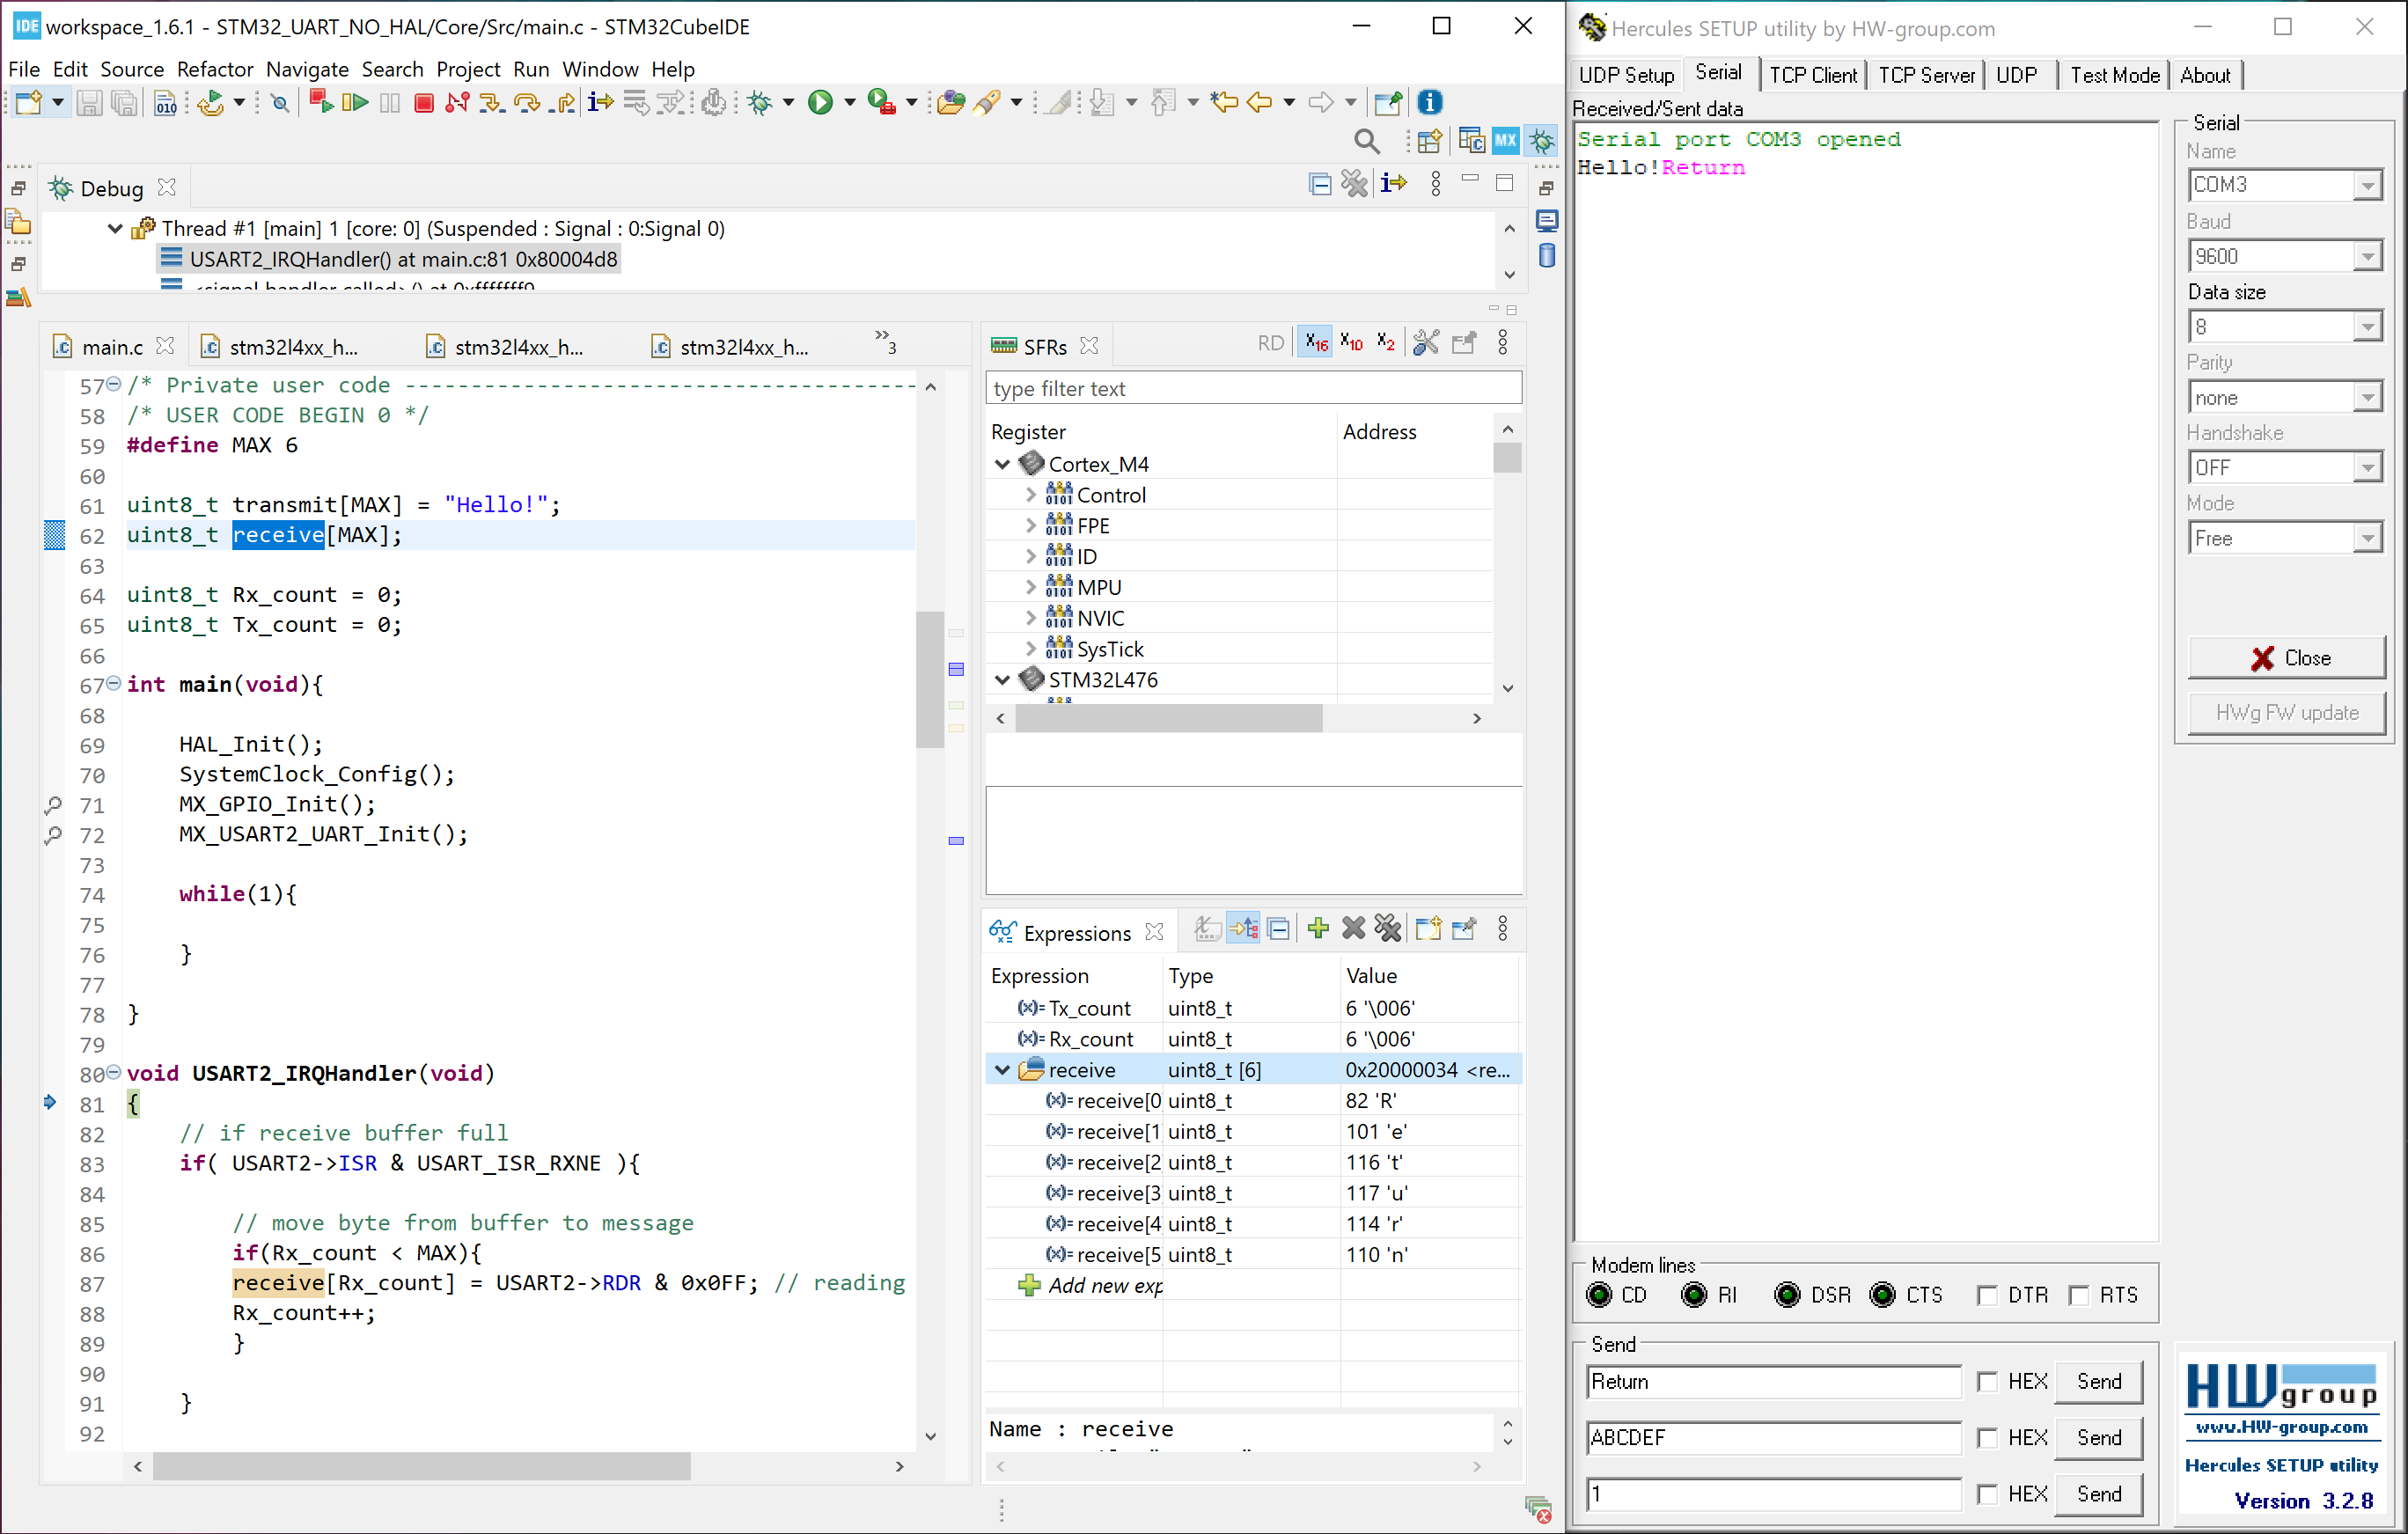
Task: Click the Suspend (pause) debug icon
Action: [x=389, y=101]
